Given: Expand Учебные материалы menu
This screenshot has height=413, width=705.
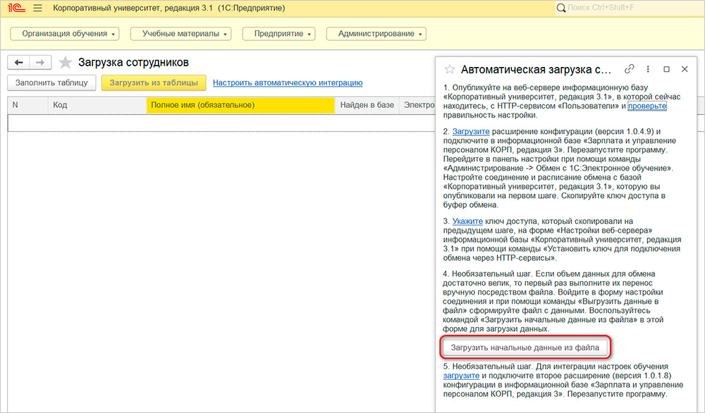Looking at the screenshot, I should pyautogui.click(x=180, y=34).
